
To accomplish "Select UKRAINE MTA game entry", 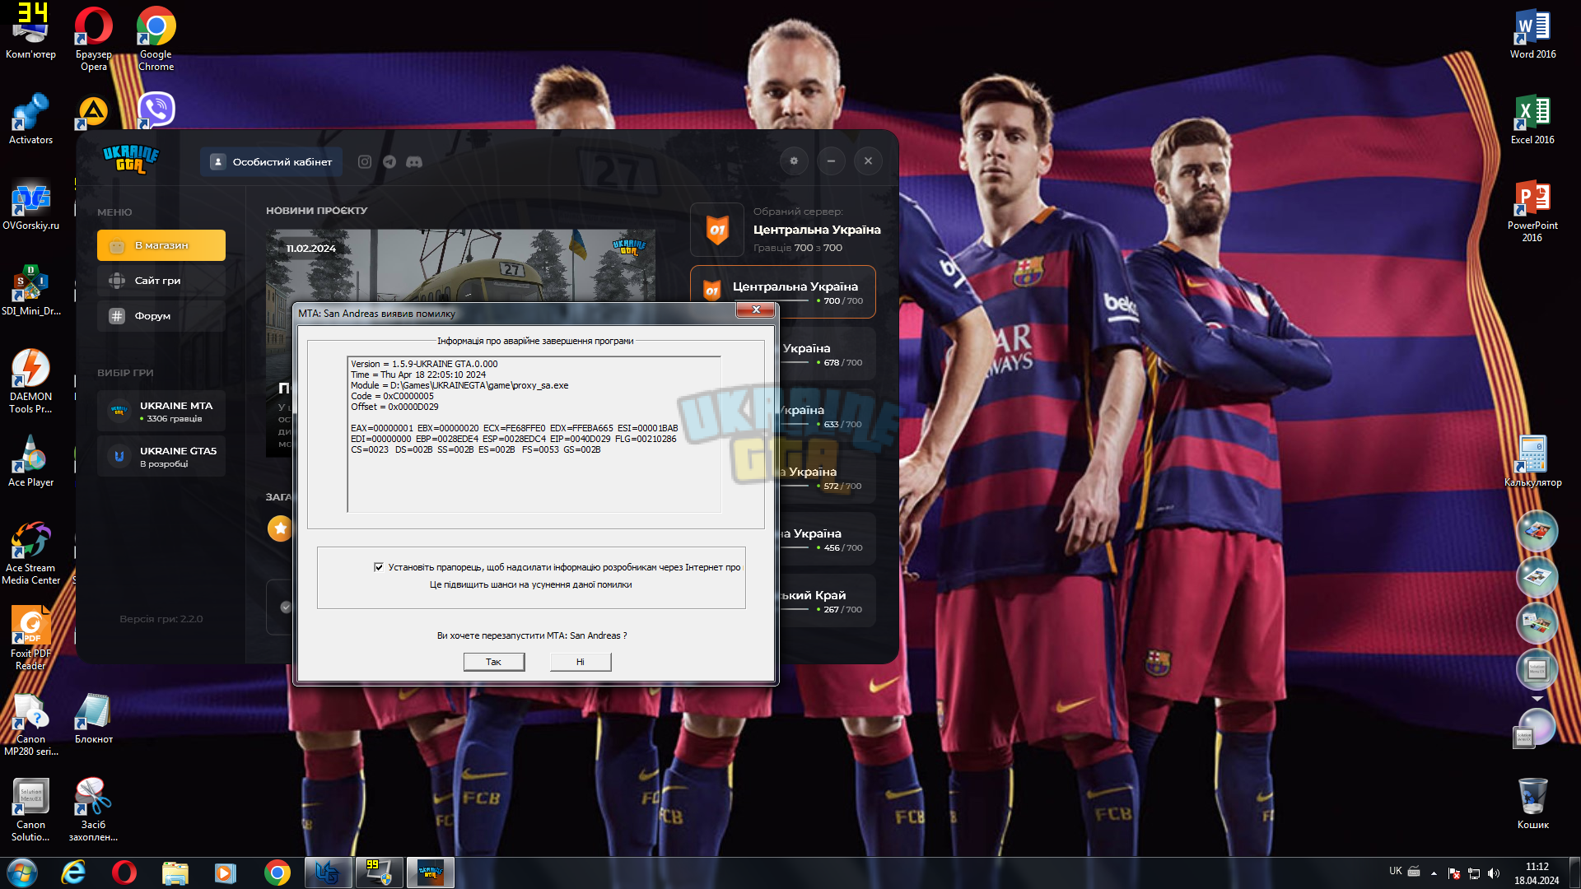I will pos(161,412).
